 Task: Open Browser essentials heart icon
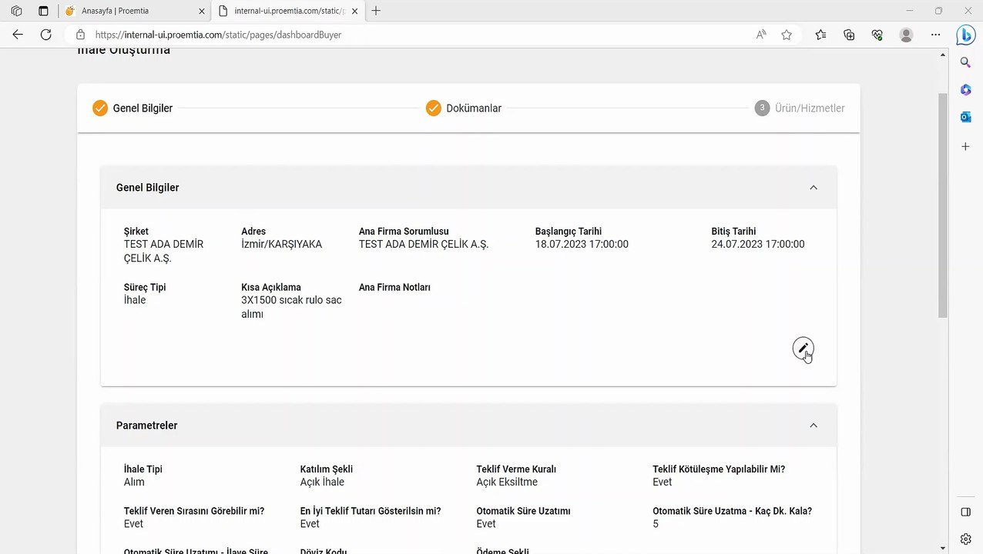pyautogui.click(x=877, y=35)
